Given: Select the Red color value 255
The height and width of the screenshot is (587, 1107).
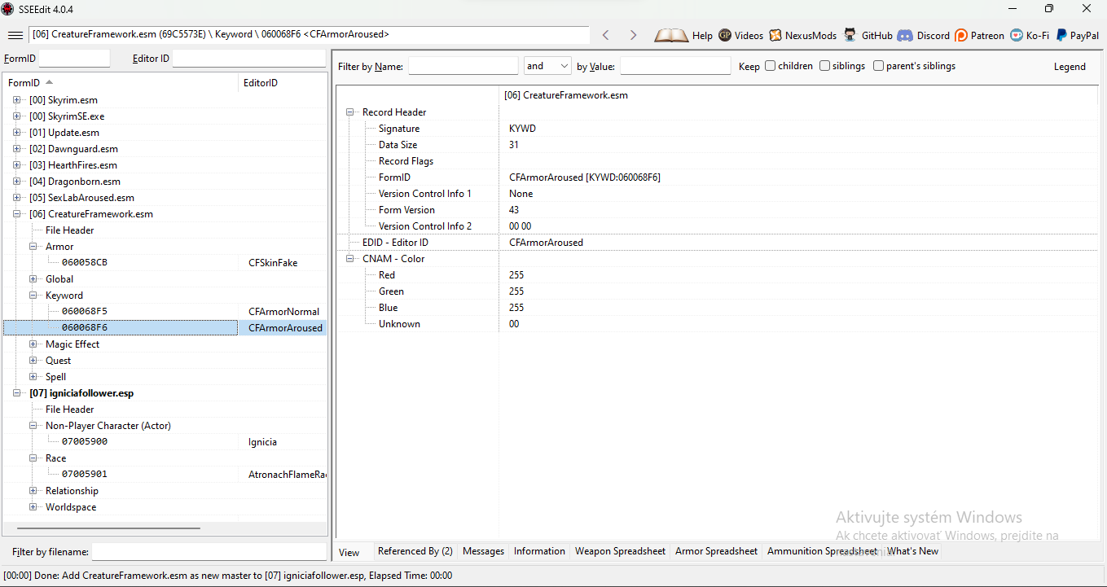Looking at the screenshot, I should coord(516,275).
